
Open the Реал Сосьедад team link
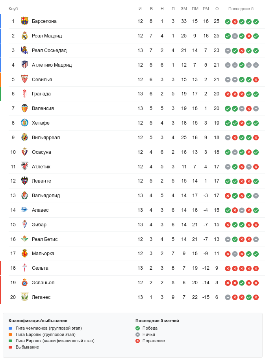(49, 50)
